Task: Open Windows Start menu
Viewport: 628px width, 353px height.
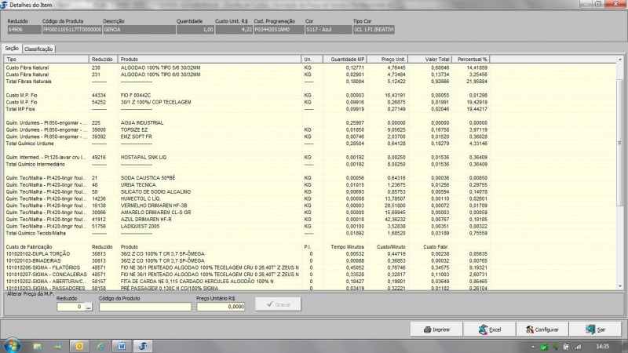Action: (x=13, y=345)
